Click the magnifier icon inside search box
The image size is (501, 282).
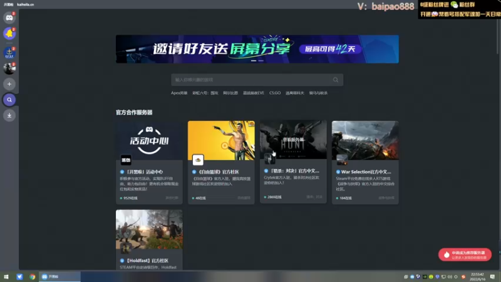(336, 80)
